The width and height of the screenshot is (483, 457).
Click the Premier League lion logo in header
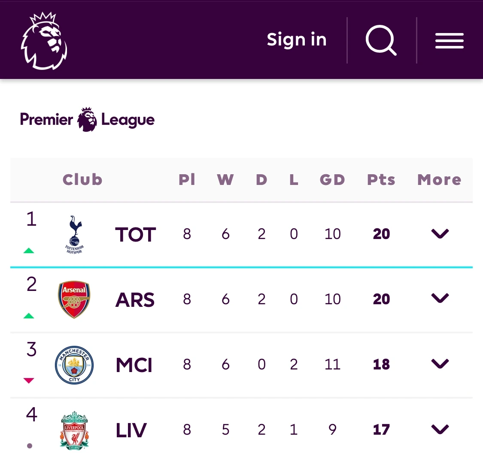click(44, 41)
